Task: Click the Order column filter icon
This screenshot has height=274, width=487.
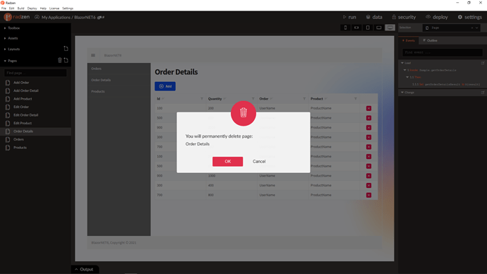Action: point(304,99)
